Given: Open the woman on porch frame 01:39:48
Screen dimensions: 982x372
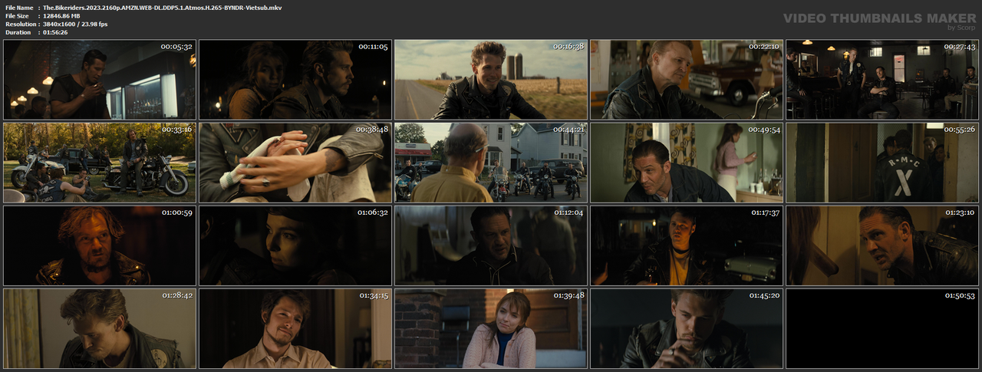Looking at the screenshot, I should (x=491, y=328).
